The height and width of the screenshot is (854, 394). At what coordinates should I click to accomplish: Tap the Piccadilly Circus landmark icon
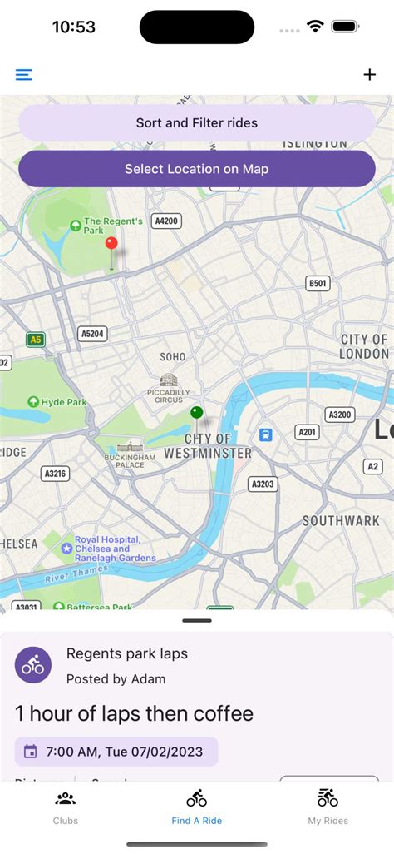click(169, 380)
